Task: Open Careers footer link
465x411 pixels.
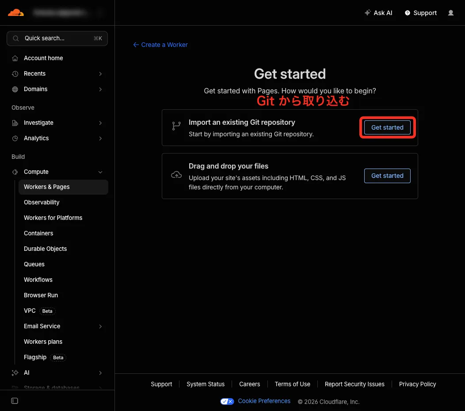Action: 249,384
